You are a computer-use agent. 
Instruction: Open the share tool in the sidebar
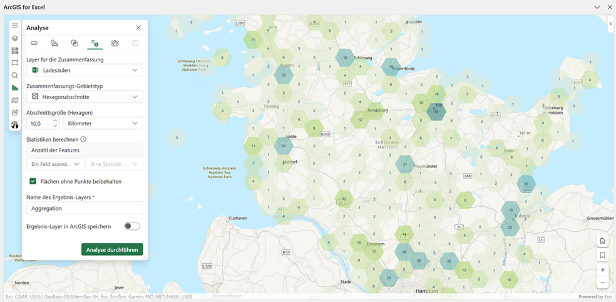15,112
